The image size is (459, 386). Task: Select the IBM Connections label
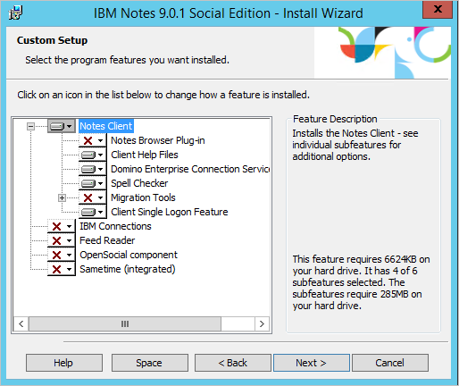click(x=115, y=226)
